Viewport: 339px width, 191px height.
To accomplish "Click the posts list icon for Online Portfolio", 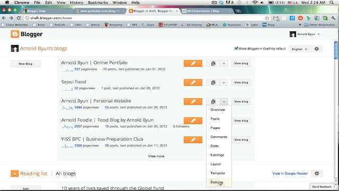I will (213, 64).
